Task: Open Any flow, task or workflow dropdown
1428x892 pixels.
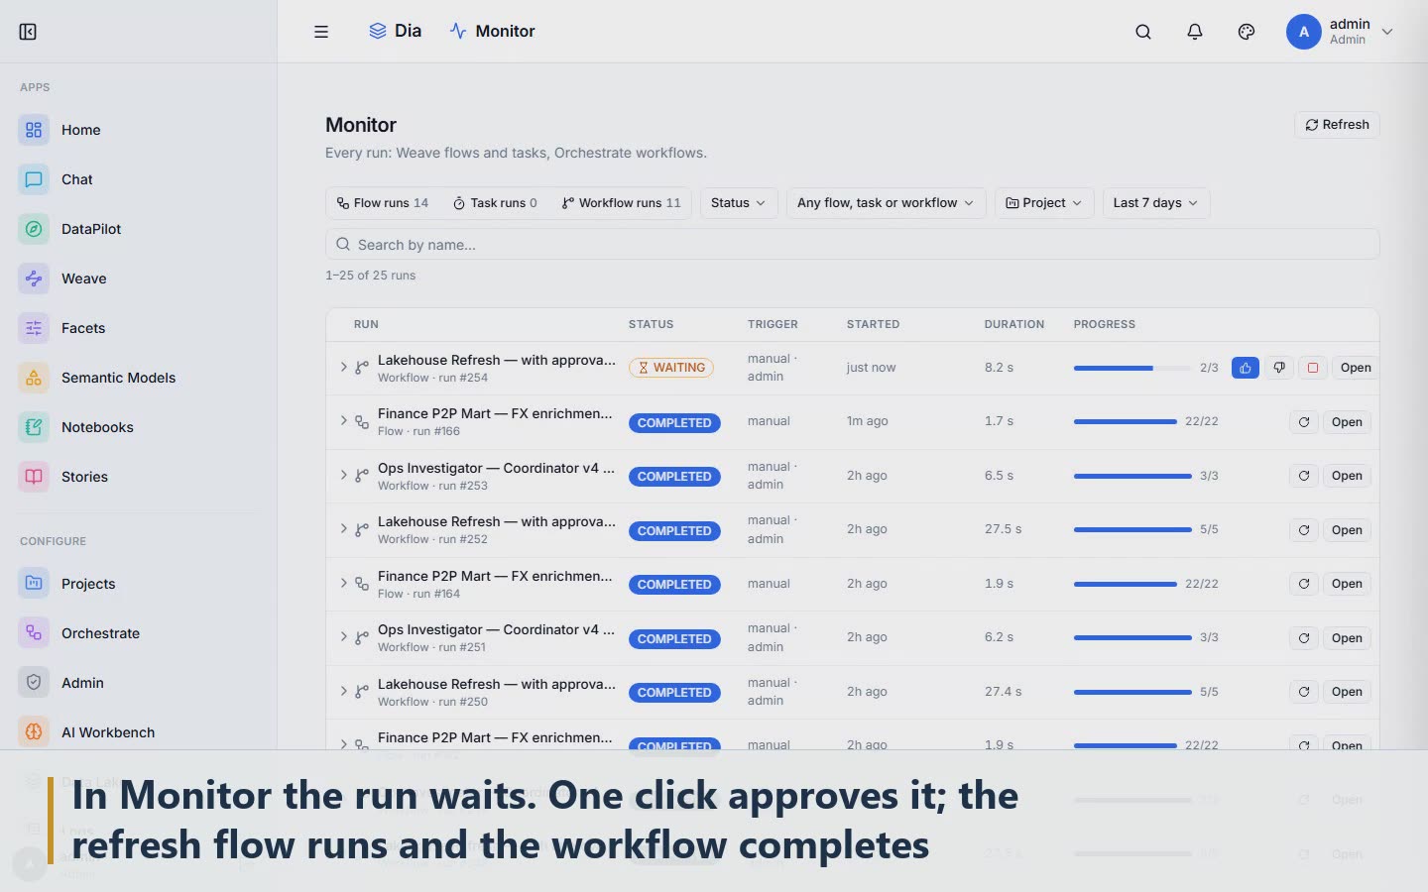Action: 886,203
